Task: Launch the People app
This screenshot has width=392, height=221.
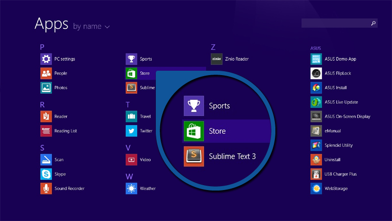Action: pos(46,73)
